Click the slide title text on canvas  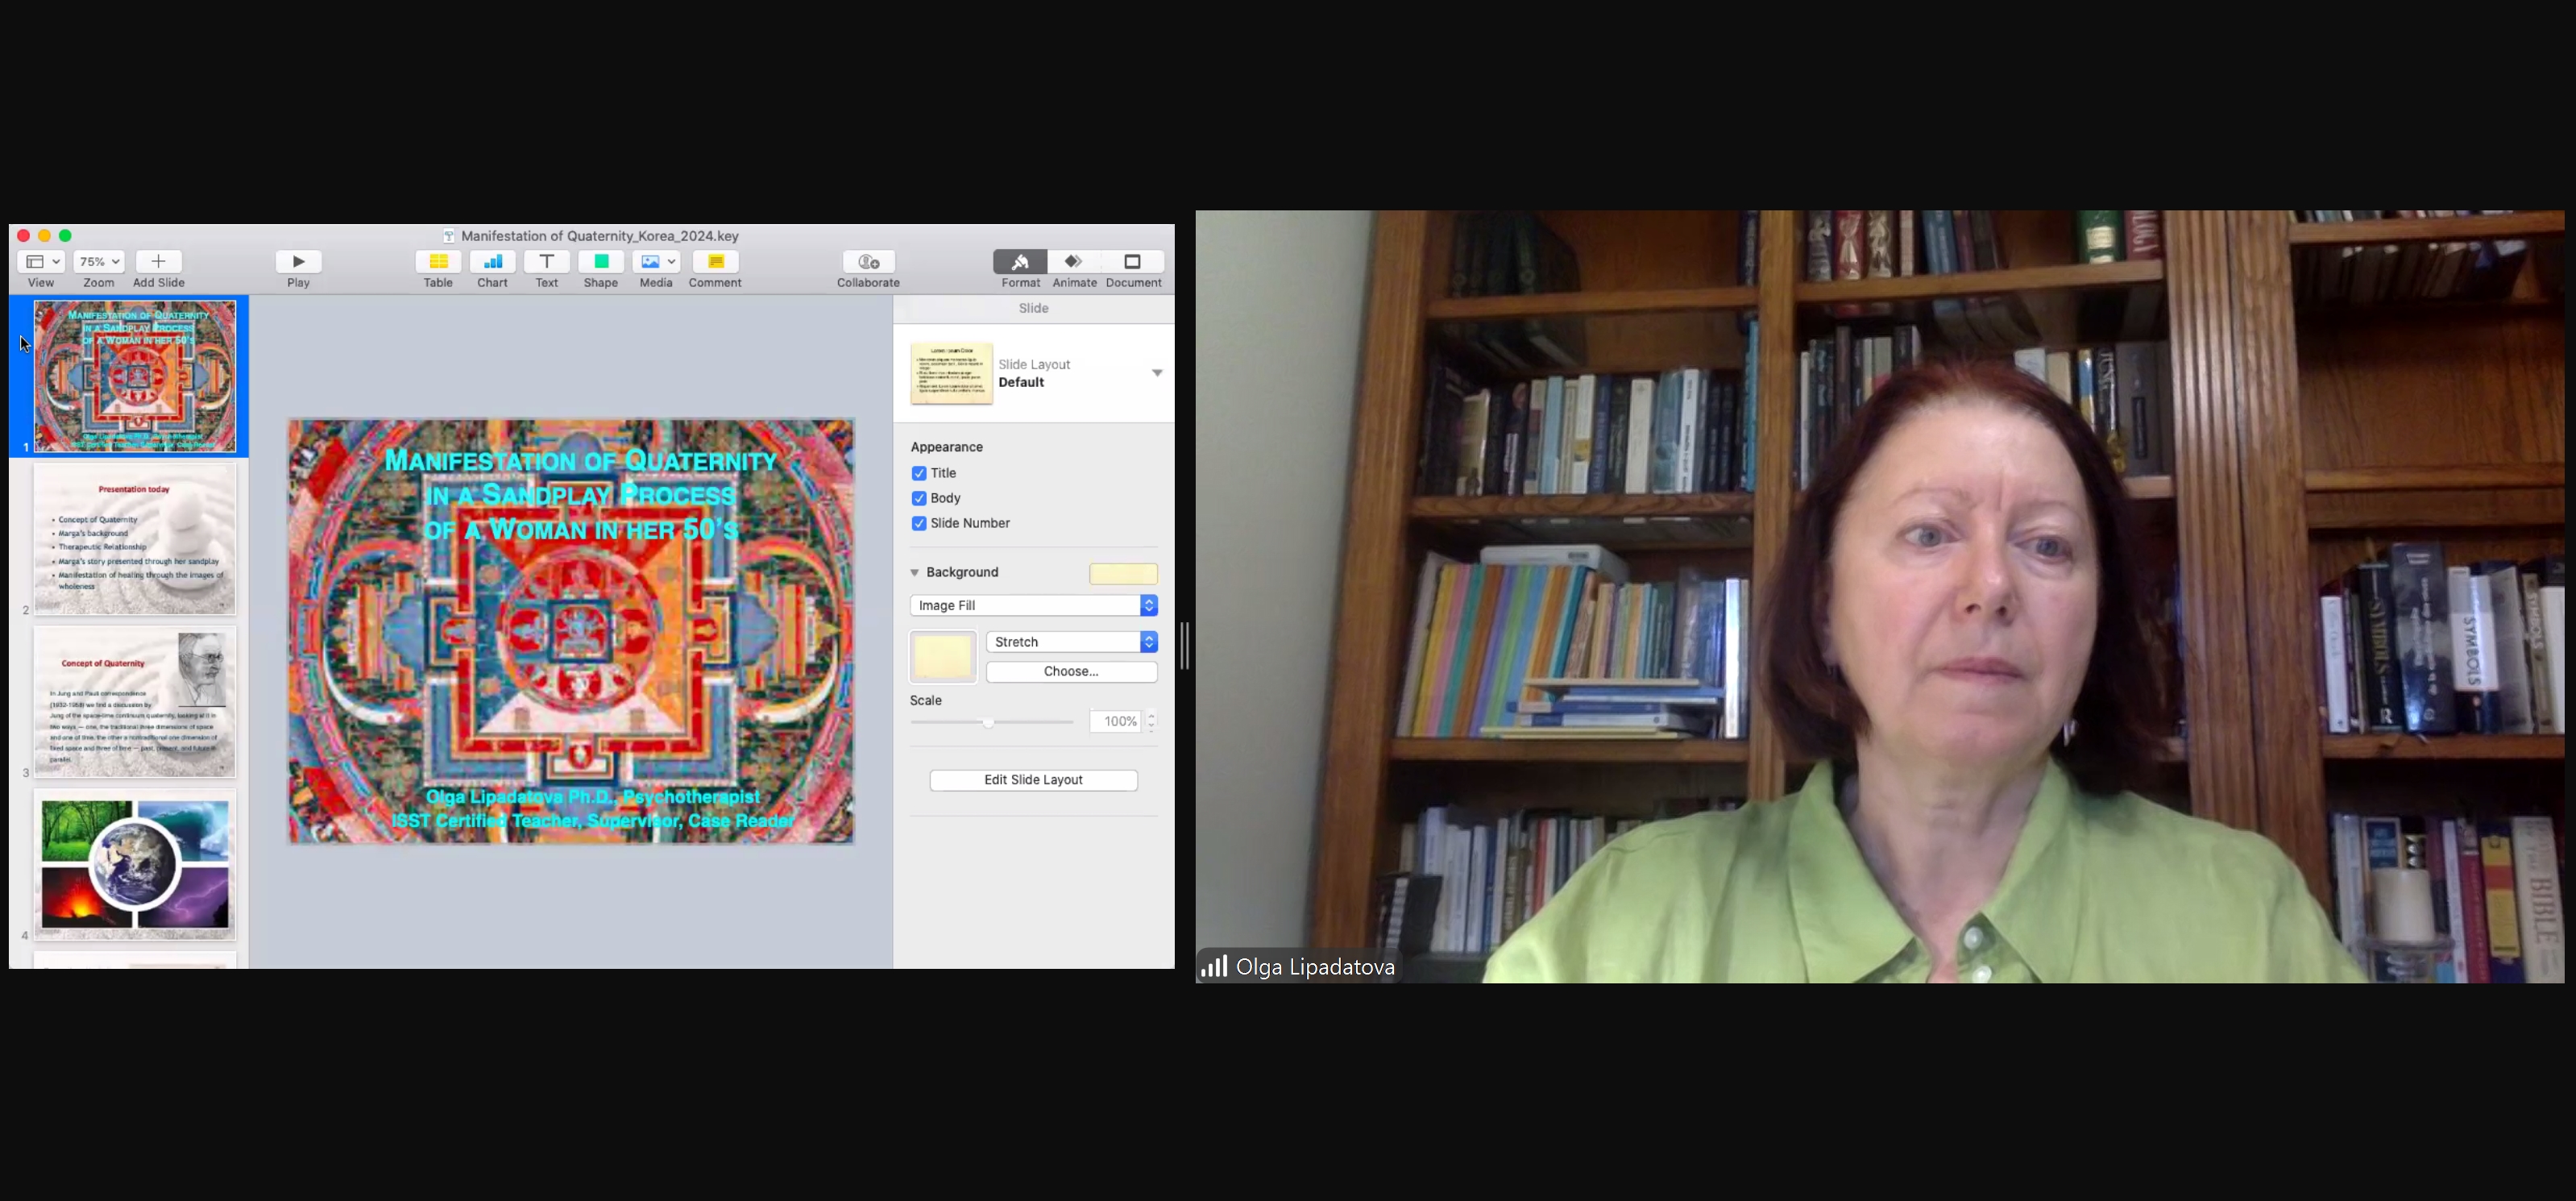pos(581,494)
